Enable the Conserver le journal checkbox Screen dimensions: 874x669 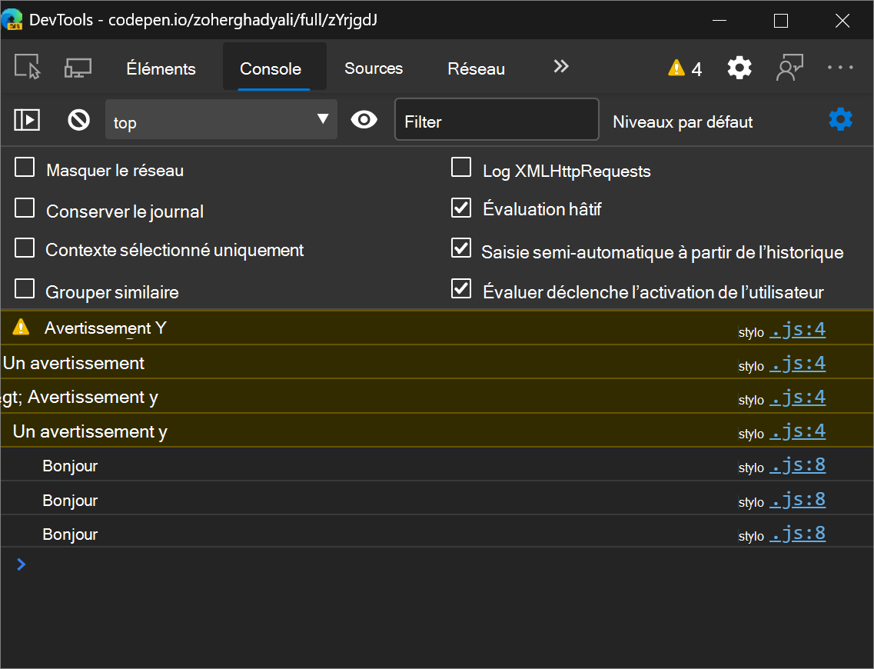(25, 208)
